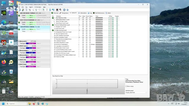Toggle Enable checkbox for Raw Read Error Rate
The width and height of the screenshot is (189, 106).
coord(117,18)
